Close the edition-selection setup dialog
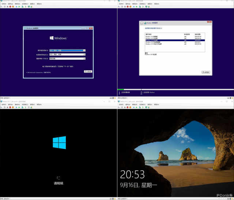The width and height of the screenshot is (234, 200). pyautogui.click(x=209, y=22)
